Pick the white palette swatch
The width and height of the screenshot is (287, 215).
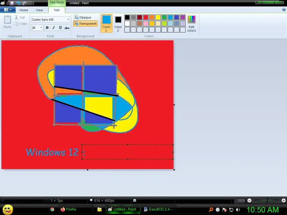(x=127, y=24)
